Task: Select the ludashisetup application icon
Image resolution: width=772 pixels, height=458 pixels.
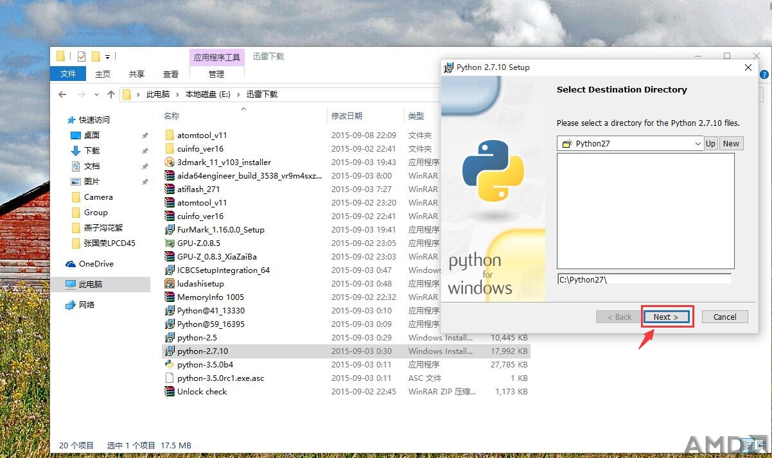Action: [x=170, y=284]
